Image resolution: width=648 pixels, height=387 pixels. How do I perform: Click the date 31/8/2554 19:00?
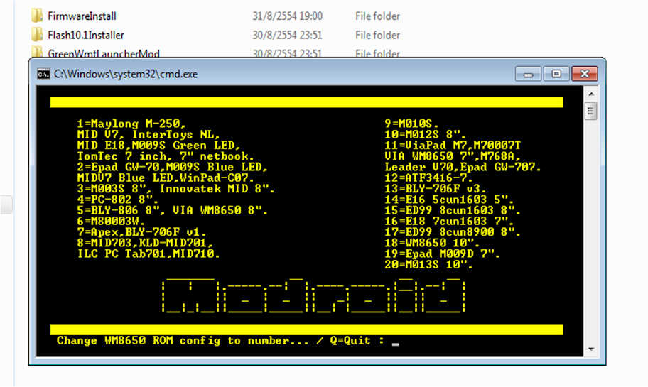tap(287, 16)
